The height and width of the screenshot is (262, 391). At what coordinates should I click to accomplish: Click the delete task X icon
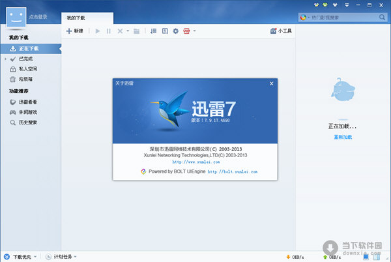pyautogui.click(x=120, y=31)
